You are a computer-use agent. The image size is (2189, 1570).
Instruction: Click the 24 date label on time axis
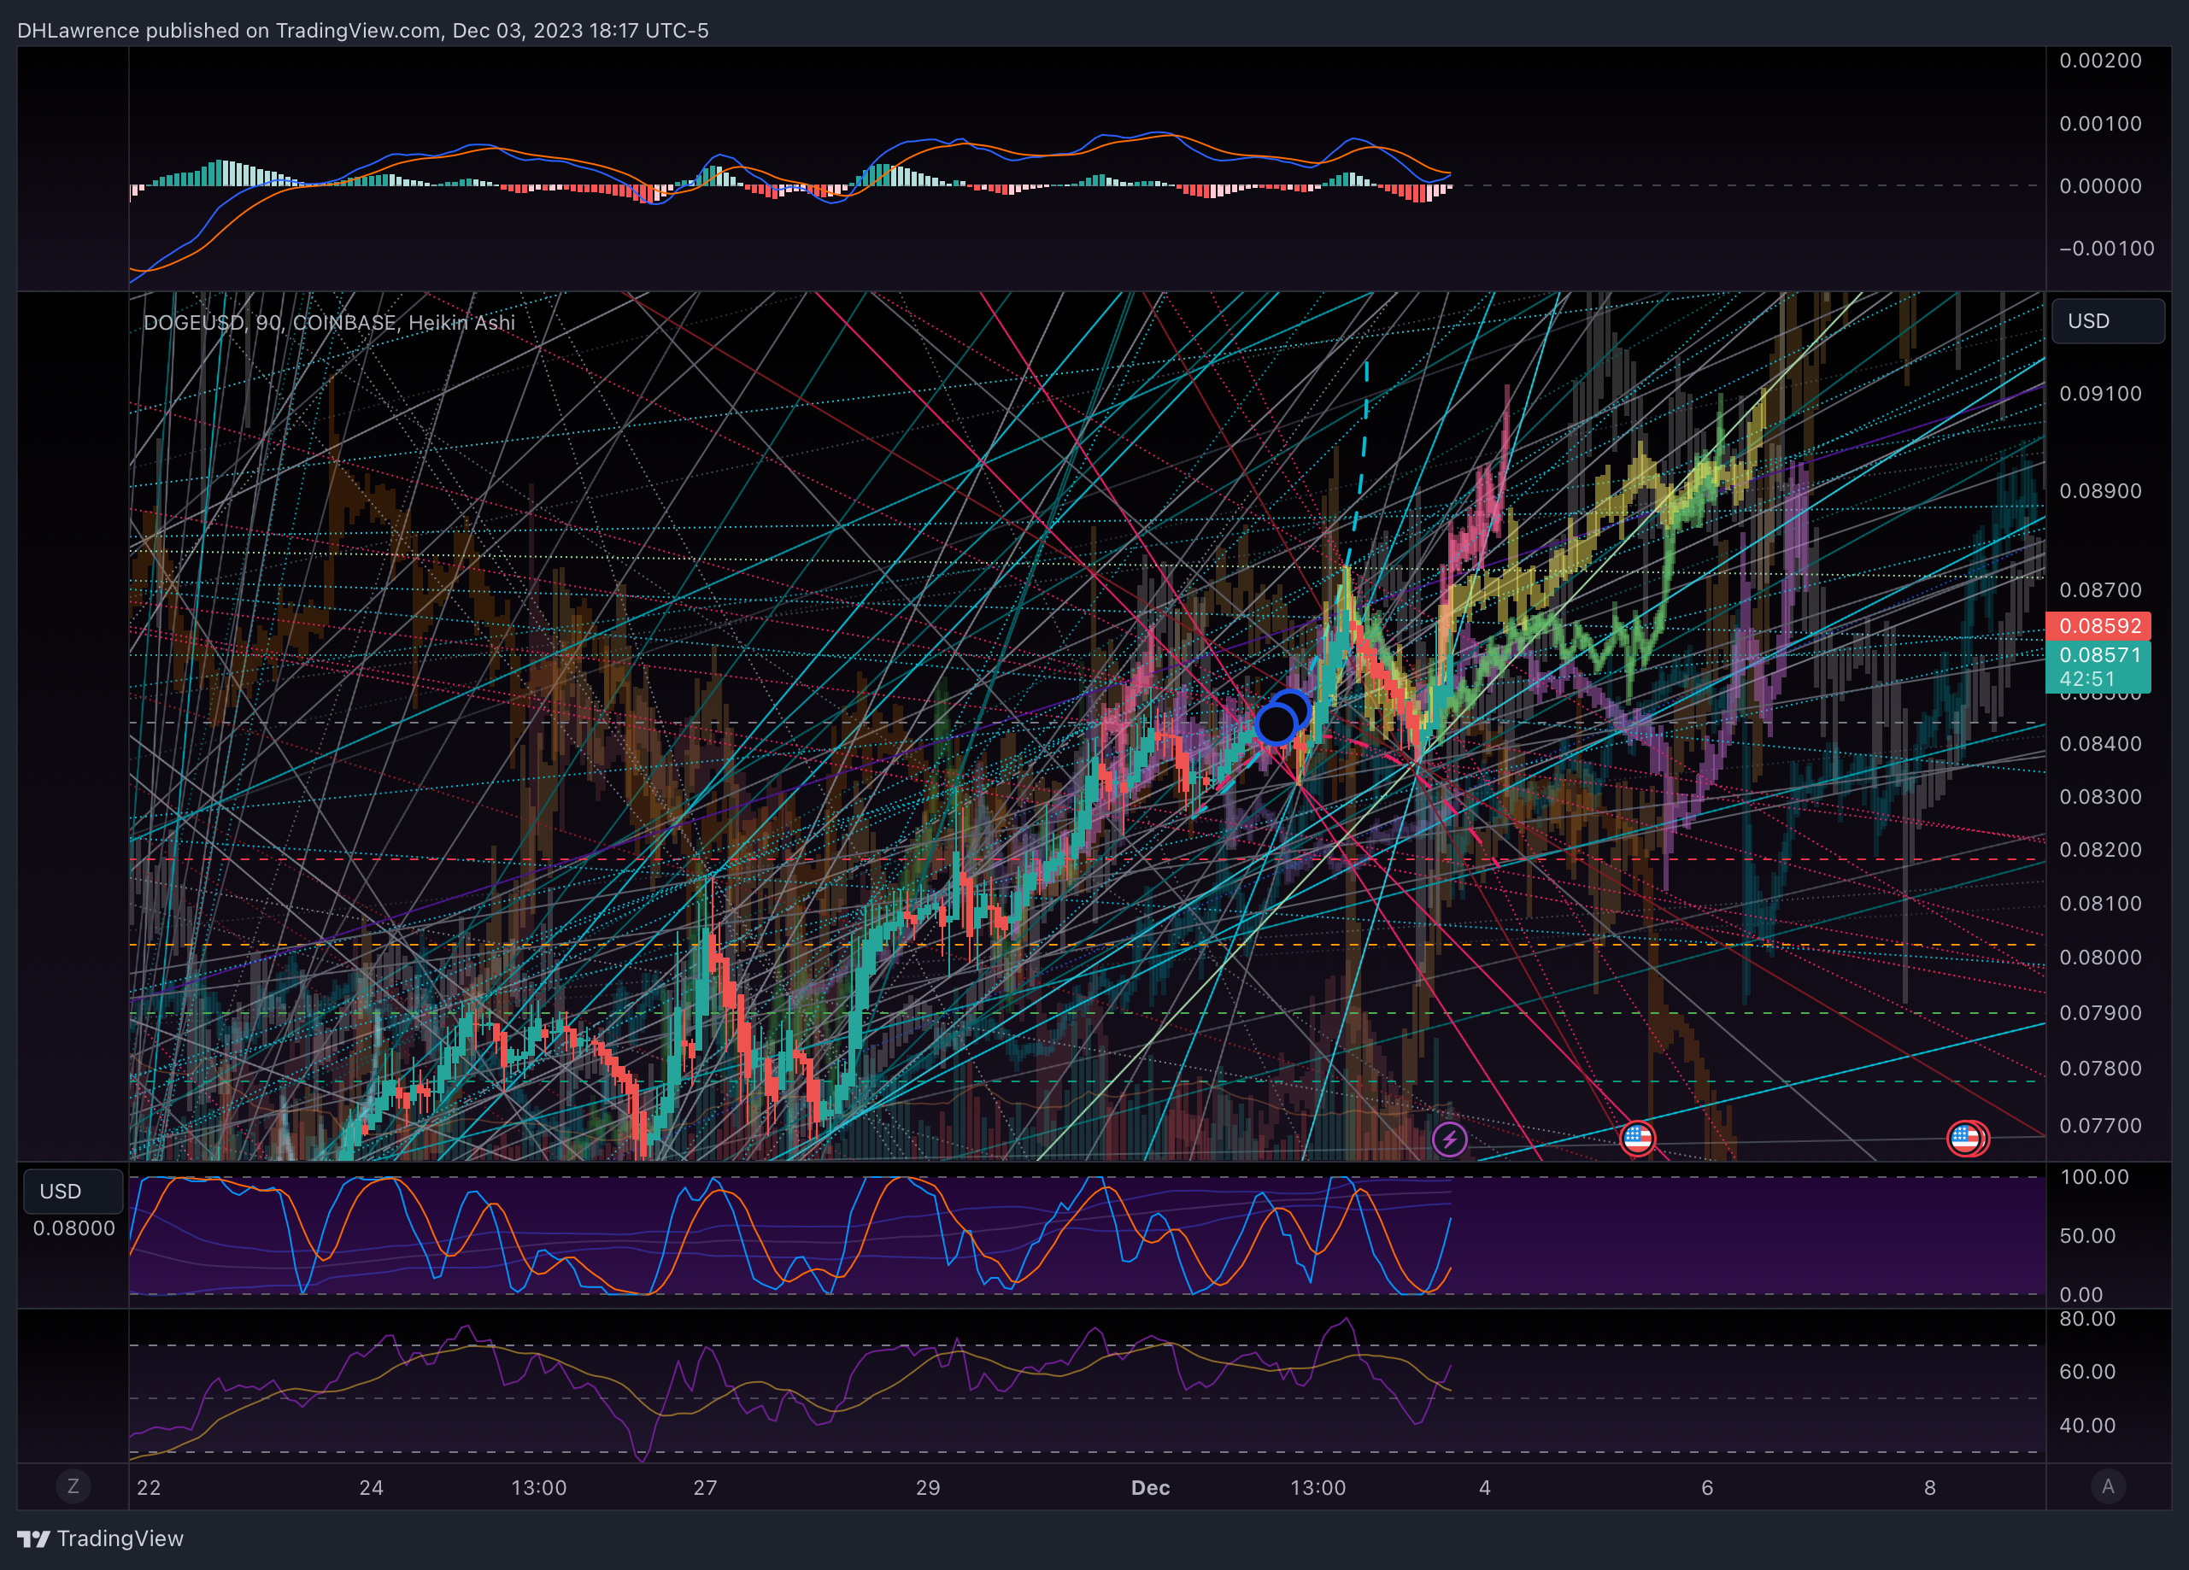372,1487
